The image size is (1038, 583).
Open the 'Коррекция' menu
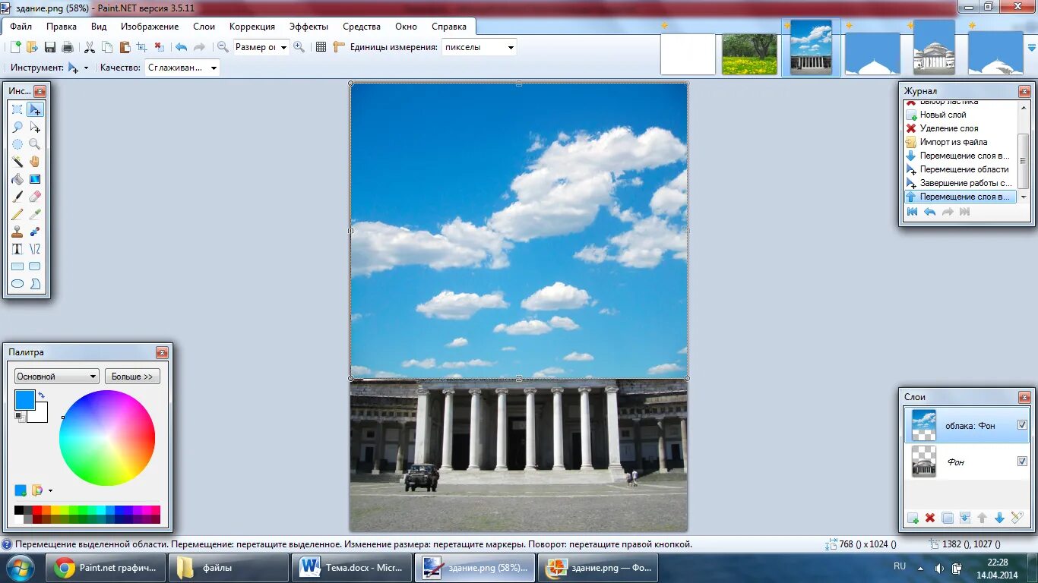coord(252,27)
